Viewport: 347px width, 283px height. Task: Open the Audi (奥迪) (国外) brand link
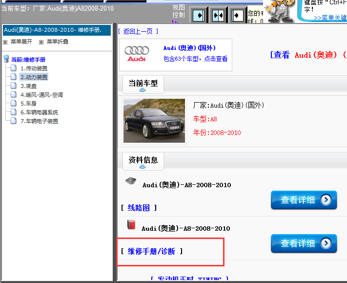click(x=189, y=48)
